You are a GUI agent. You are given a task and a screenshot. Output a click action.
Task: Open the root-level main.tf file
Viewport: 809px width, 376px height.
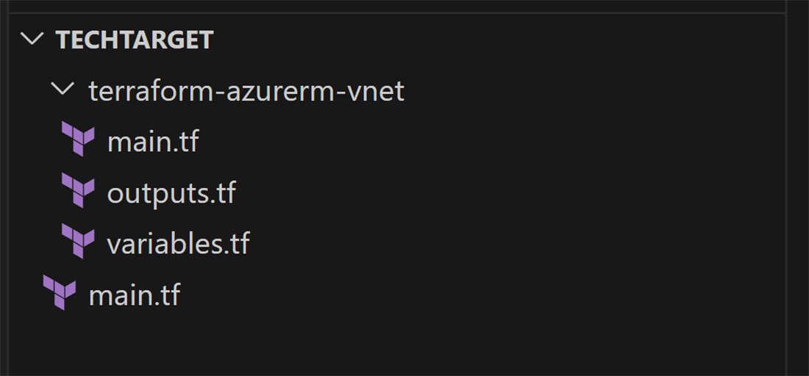[134, 295]
